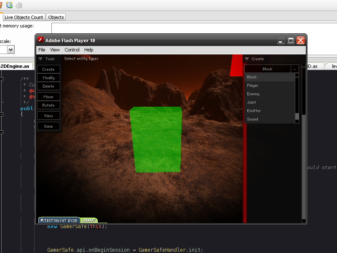Switch to the Objects tab
This screenshot has height=253, width=337.
pyautogui.click(x=56, y=17)
